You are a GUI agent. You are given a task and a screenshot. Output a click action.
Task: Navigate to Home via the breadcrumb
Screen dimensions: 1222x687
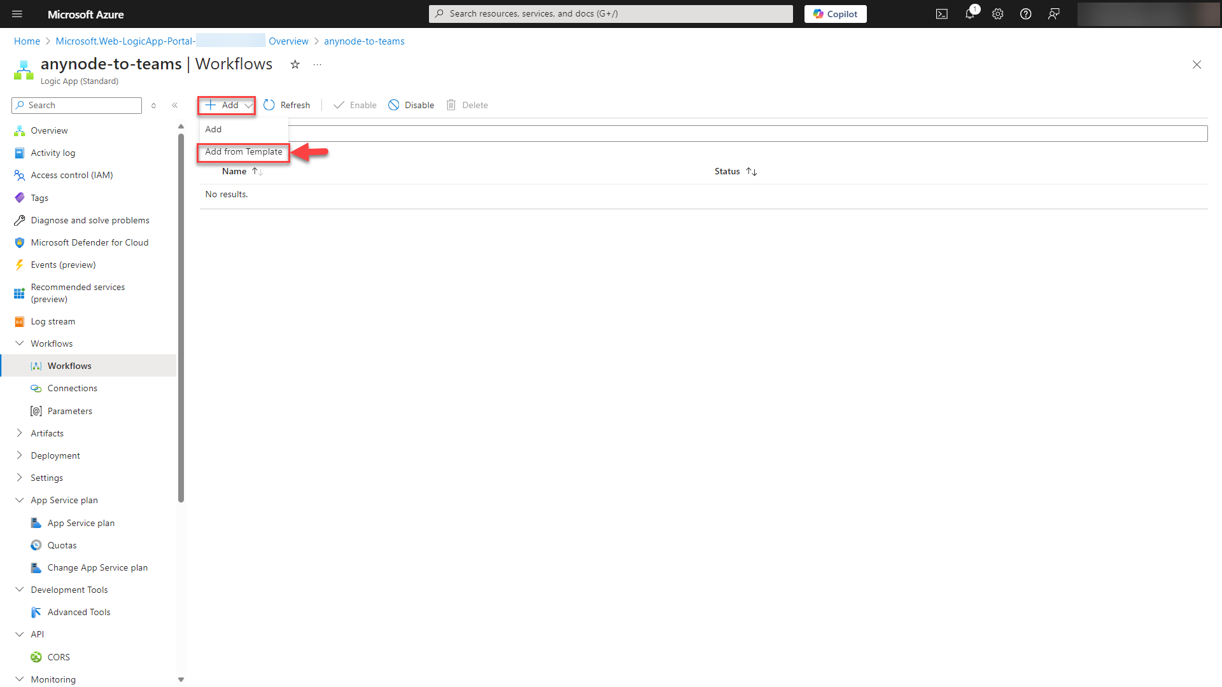coord(27,41)
